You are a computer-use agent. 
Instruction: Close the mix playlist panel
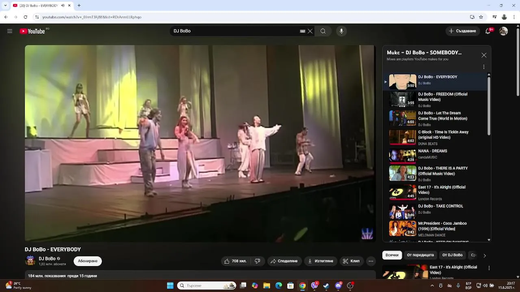484,55
